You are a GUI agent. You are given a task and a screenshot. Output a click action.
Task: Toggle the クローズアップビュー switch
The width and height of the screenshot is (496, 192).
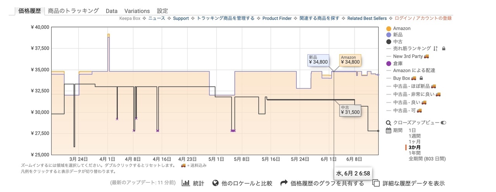click(444, 123)
